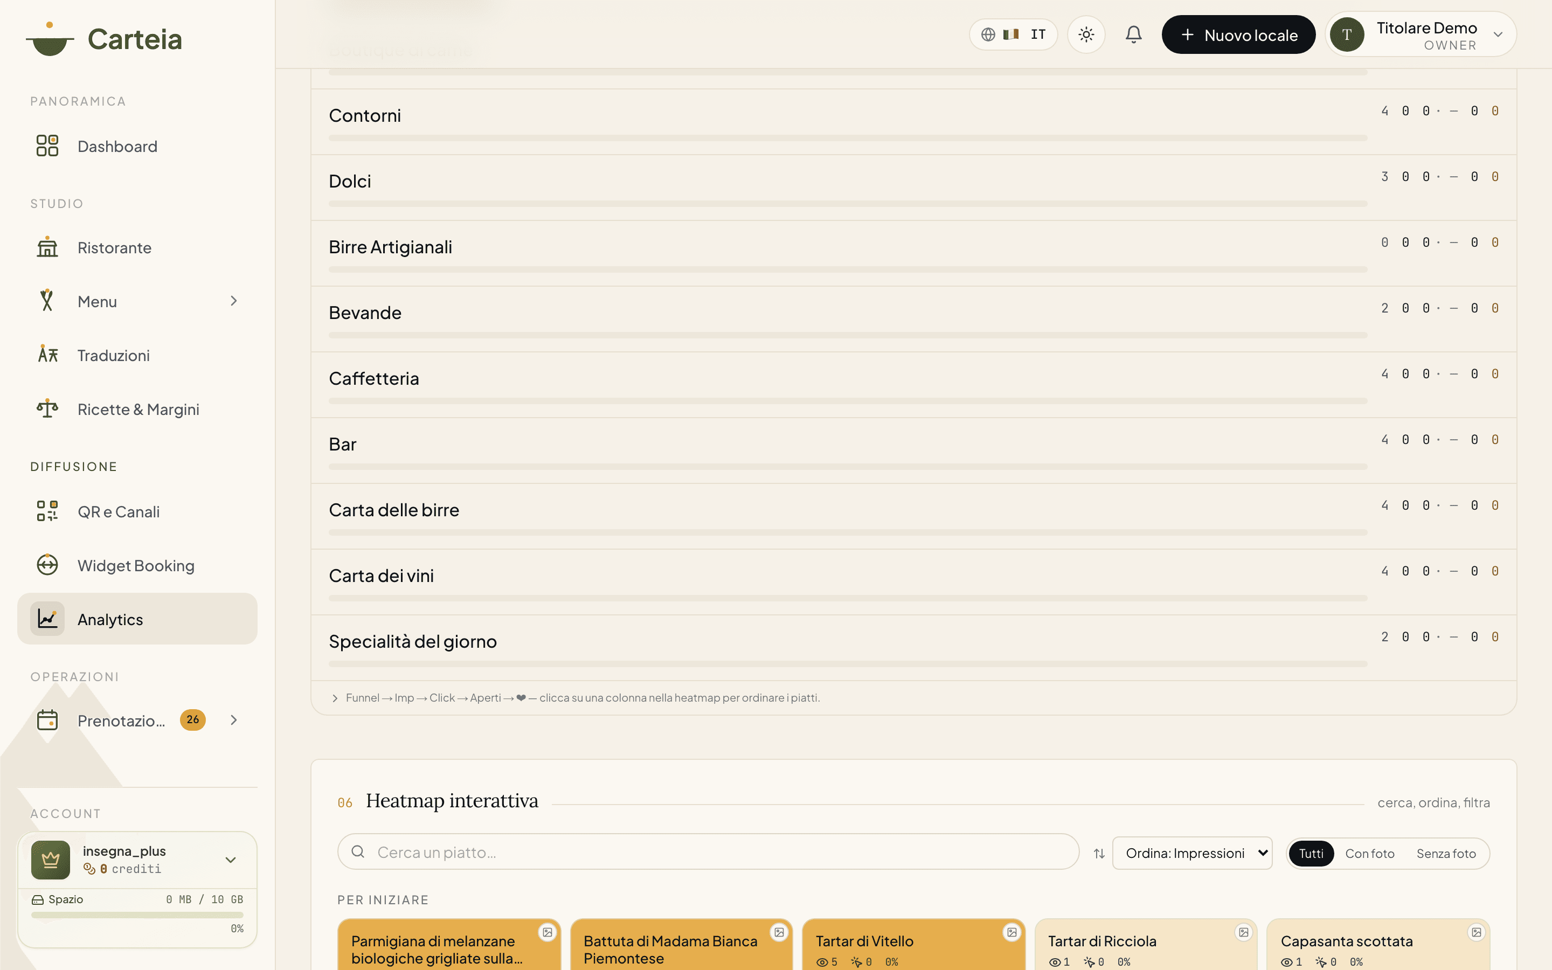Image resolution: width=1552 pixels, height=970 pixels.
Task: Click the Analytics chart icon
Action: pos(47,619)
